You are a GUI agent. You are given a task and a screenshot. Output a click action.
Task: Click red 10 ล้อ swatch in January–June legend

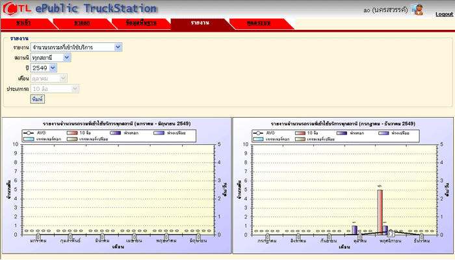click(x=72, y=133)
